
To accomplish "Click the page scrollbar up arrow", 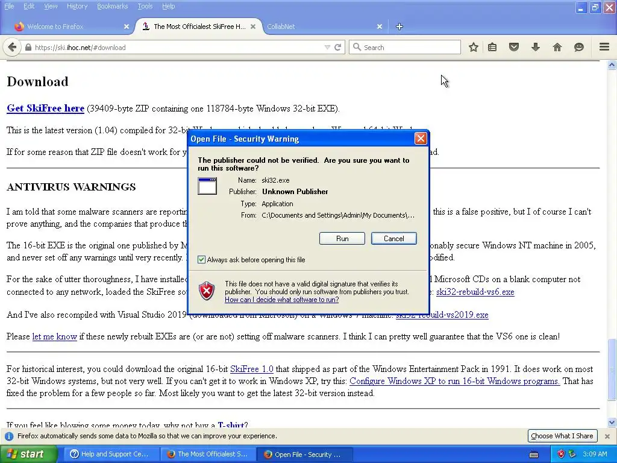I will pyautogui.click(x=612, y=65).
